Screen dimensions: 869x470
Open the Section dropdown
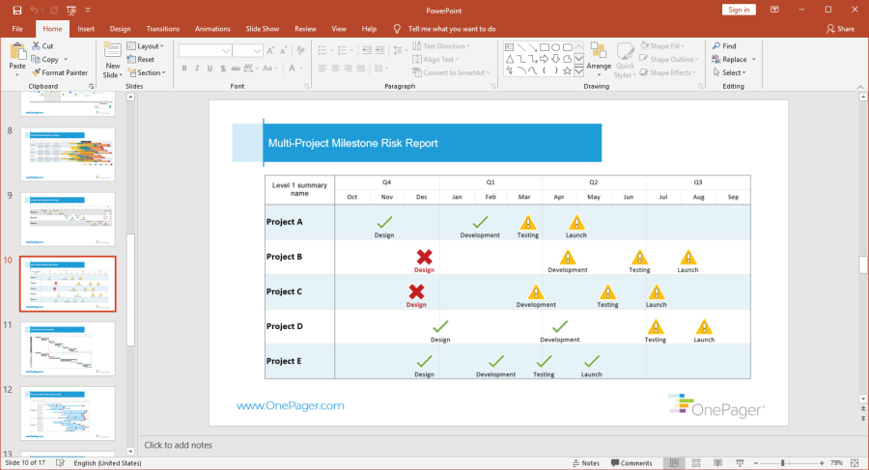click(147, 72)
